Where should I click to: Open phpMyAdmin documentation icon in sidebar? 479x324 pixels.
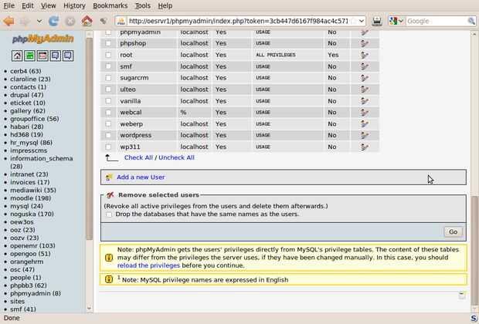pos(56,56)
